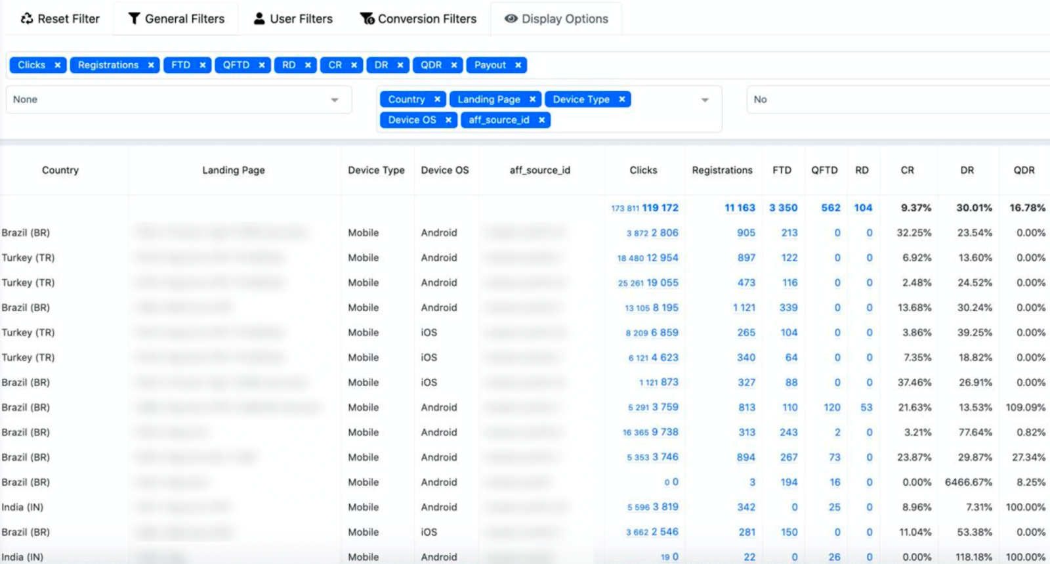Remove the CR tag
Viewport: 1050px width, 564px height.
(x=354, y=65)
